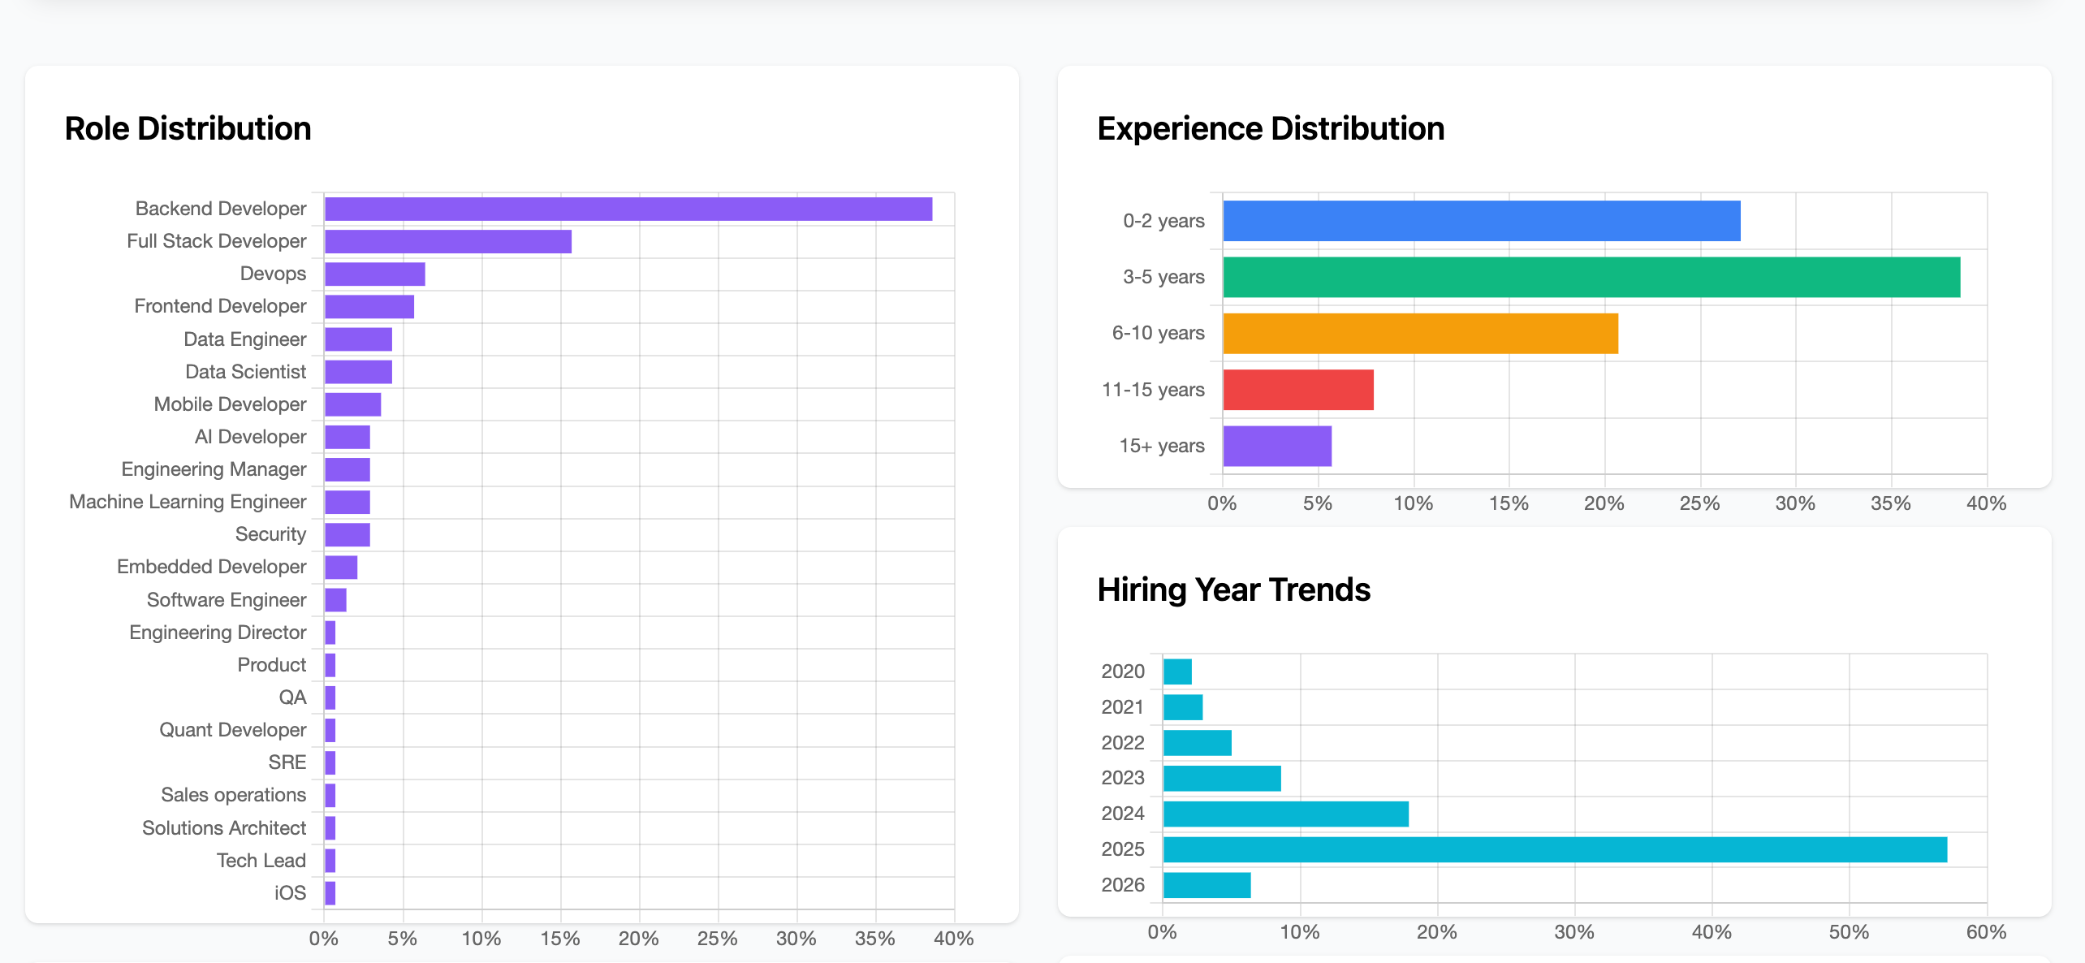Image resolution: width=2085 pixels, height=963 pixels.
Task: Click the 15+ years purple bar
Action: (1275, 445)
